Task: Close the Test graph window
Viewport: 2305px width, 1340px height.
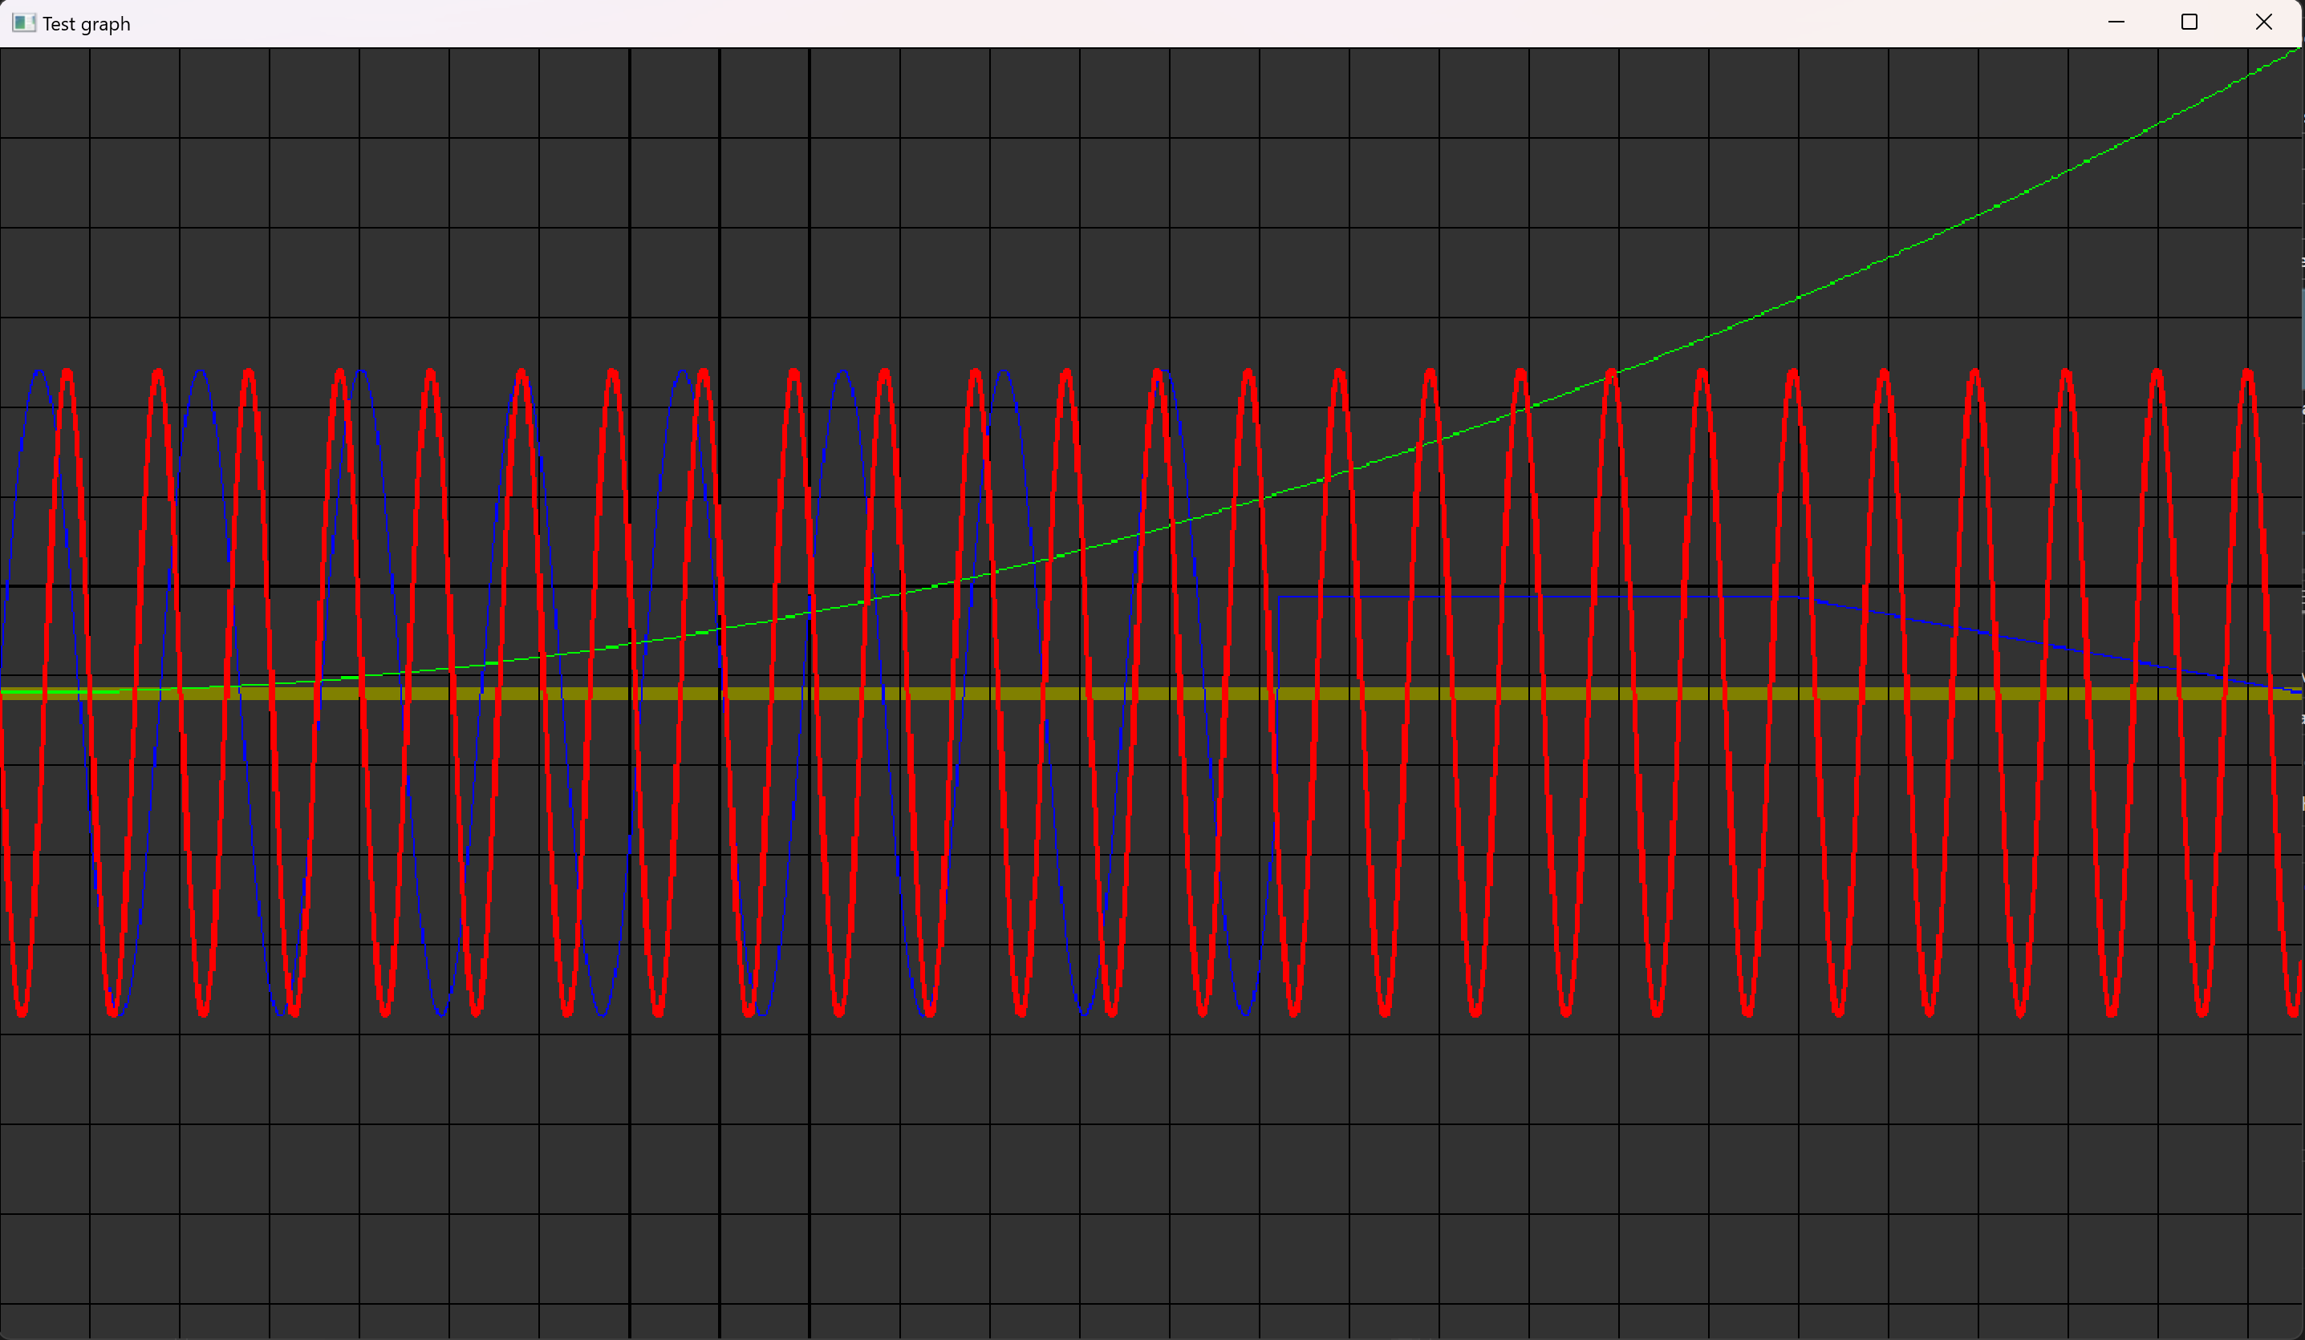Action: tap(2264, 22)
